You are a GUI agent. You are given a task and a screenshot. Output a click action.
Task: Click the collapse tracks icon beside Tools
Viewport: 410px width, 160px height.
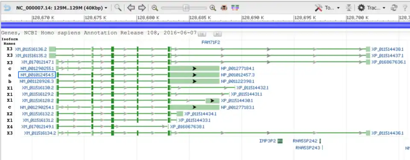(349, 8)
